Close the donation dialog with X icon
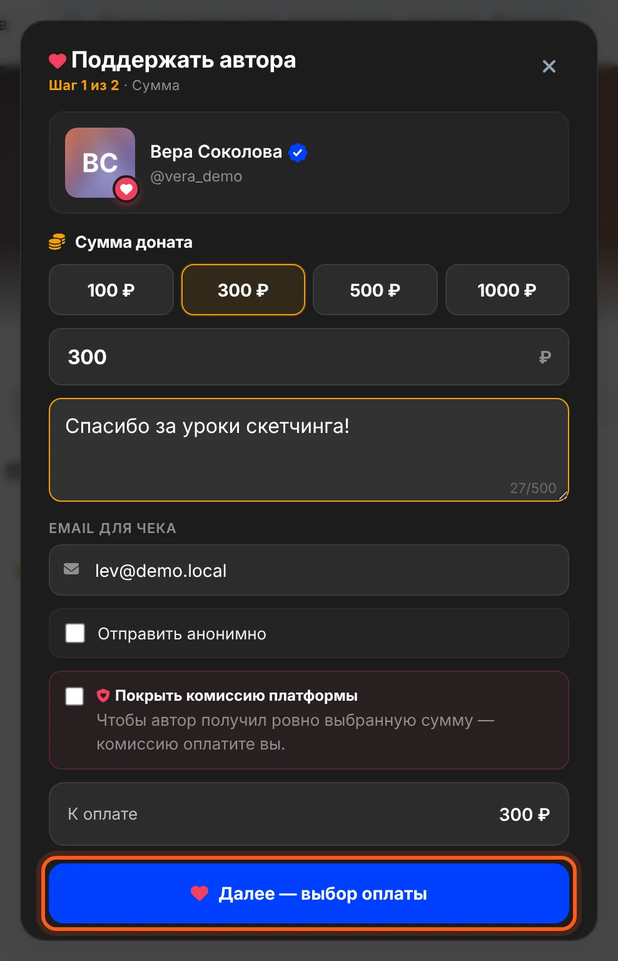Viewport: 618px width, 961px height. tap(549, 66)
